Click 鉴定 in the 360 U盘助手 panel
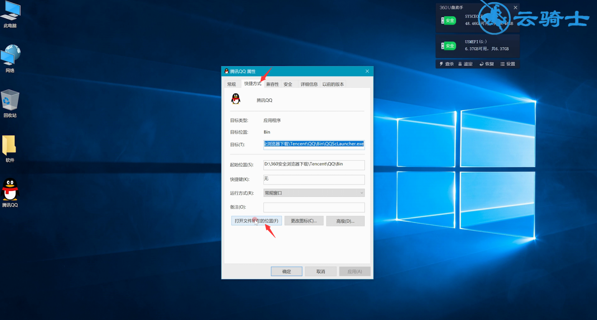The height and width of the screenshot is (320, 597). (x=465, y=64)
